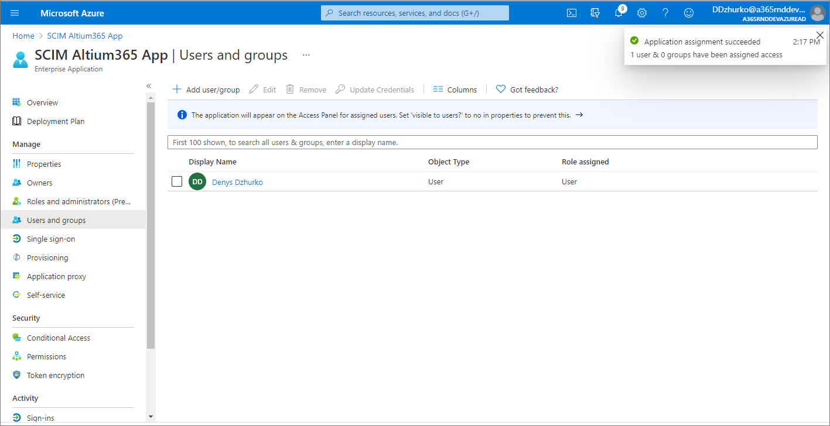
Task: Open the portal hamburger menu
Action: 15,13
